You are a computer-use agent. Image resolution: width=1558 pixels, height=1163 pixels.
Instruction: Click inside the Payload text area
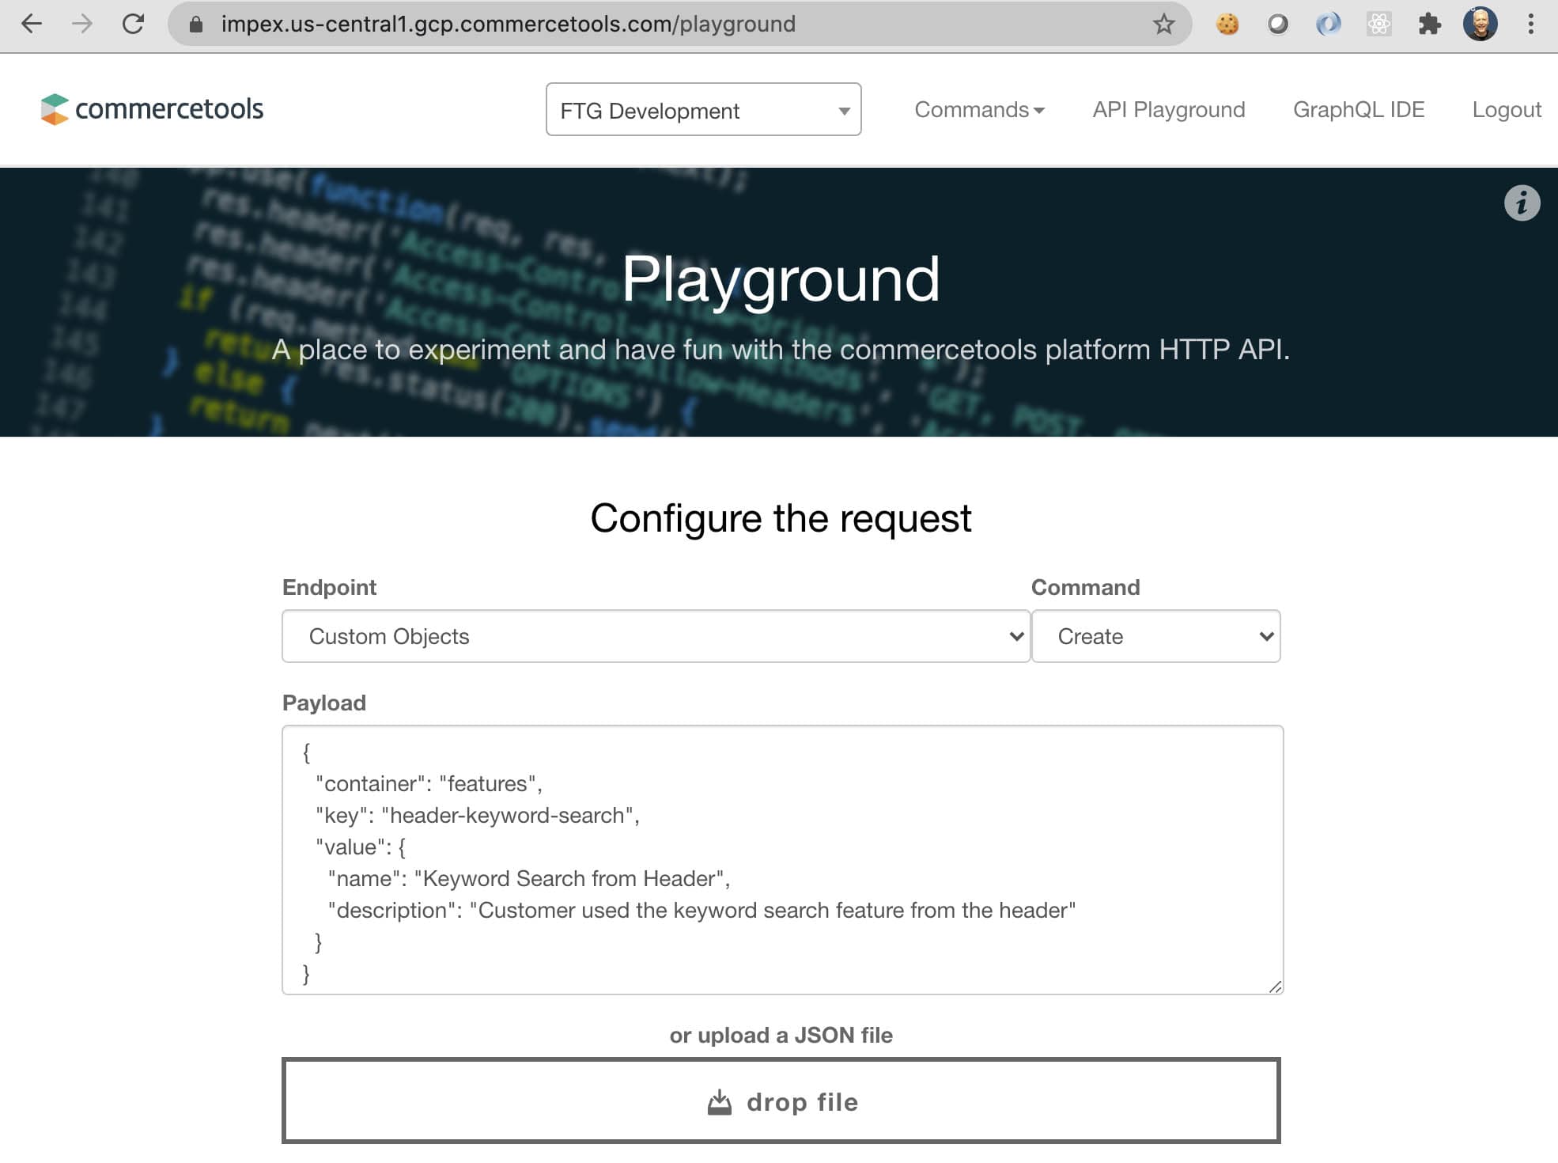coord(782,860)
